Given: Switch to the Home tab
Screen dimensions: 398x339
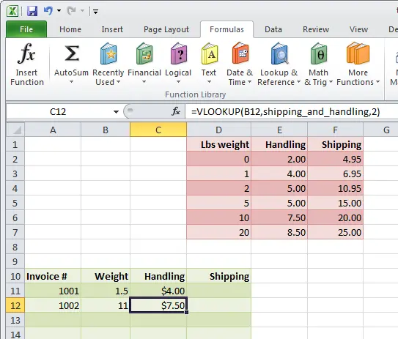Looking at the screenshot, I should tap(70, 29).
